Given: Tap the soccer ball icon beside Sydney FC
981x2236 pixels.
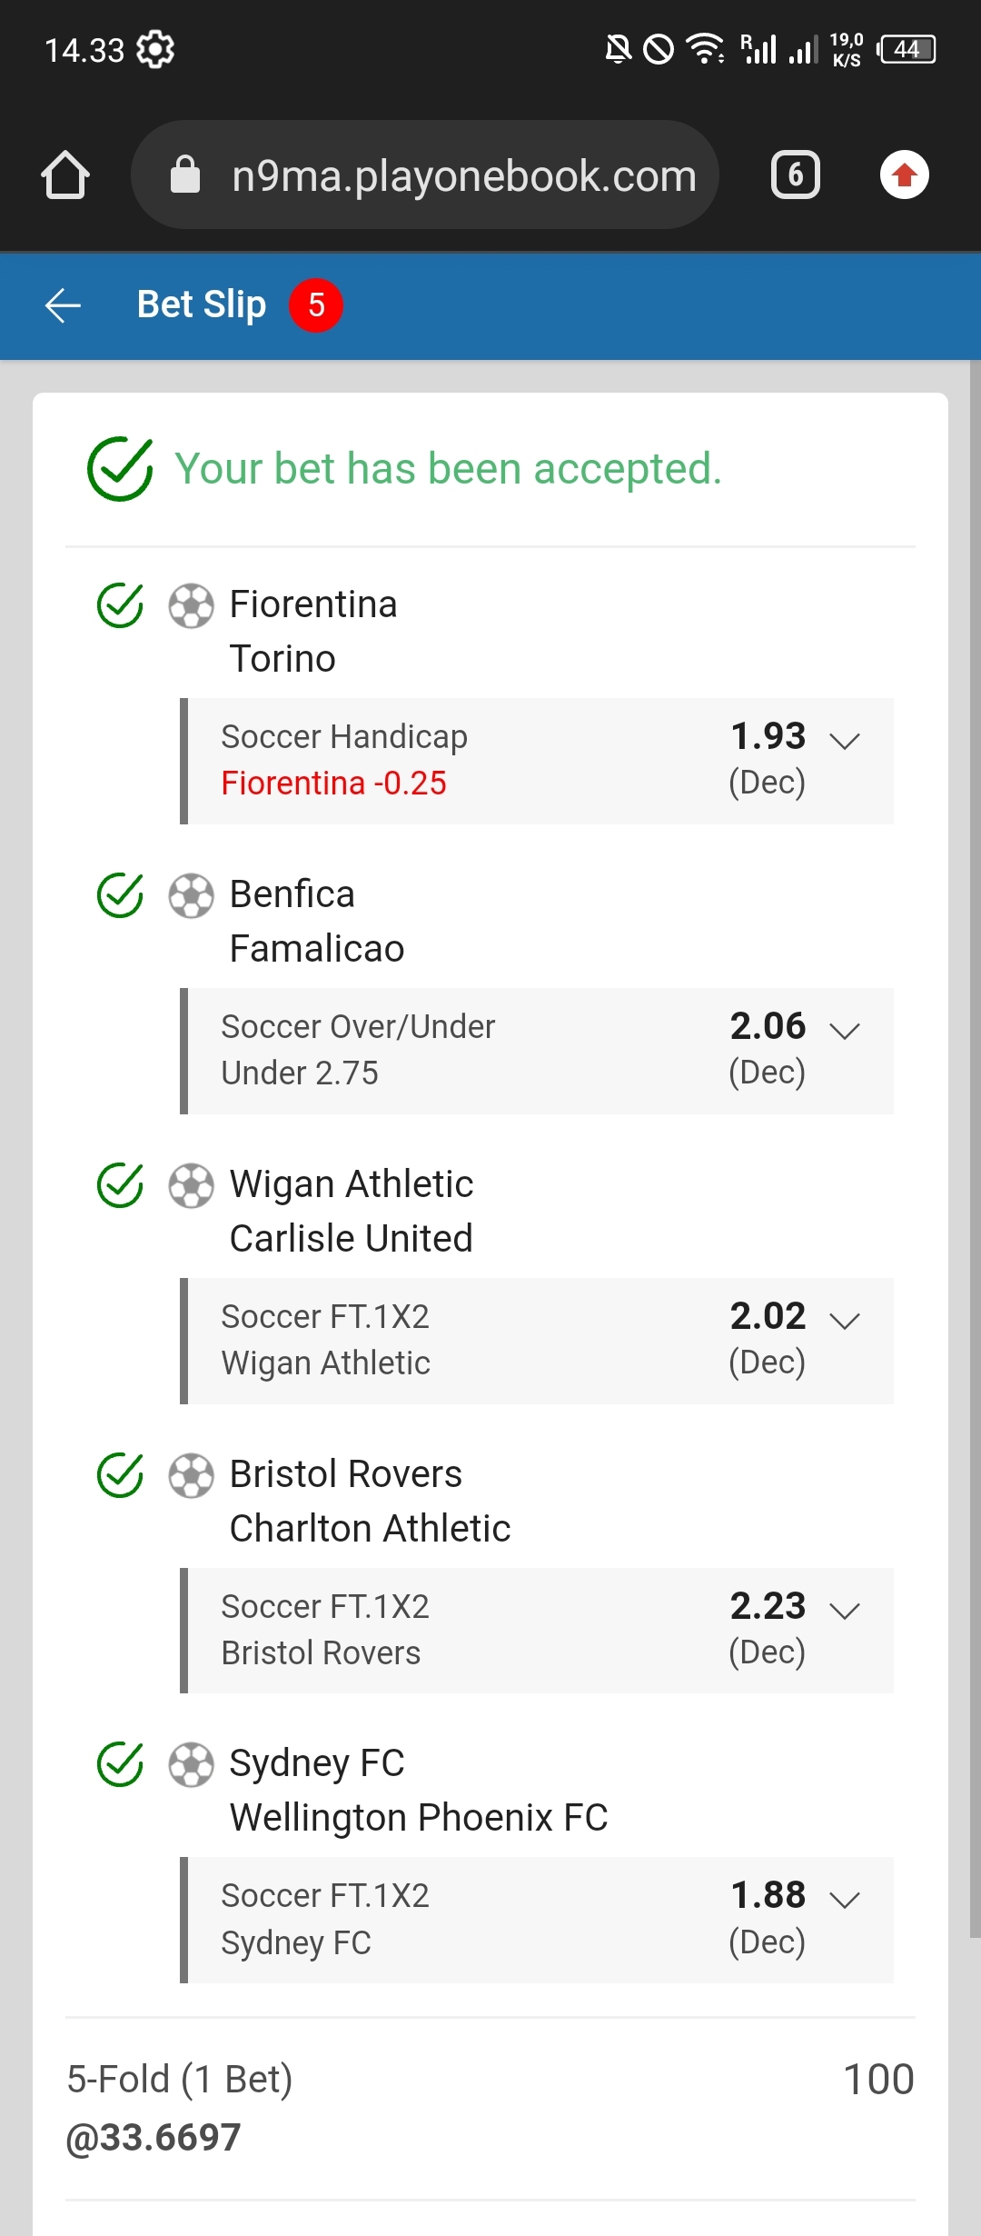Looking at the screenshot, I should coord(191,1764).
